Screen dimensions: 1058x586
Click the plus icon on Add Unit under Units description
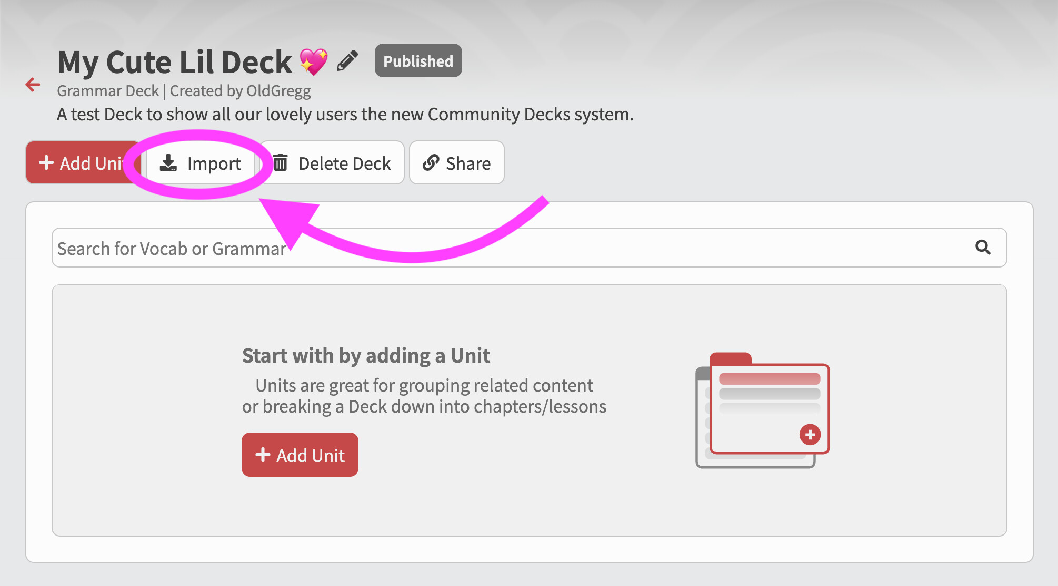coord(263,455)
